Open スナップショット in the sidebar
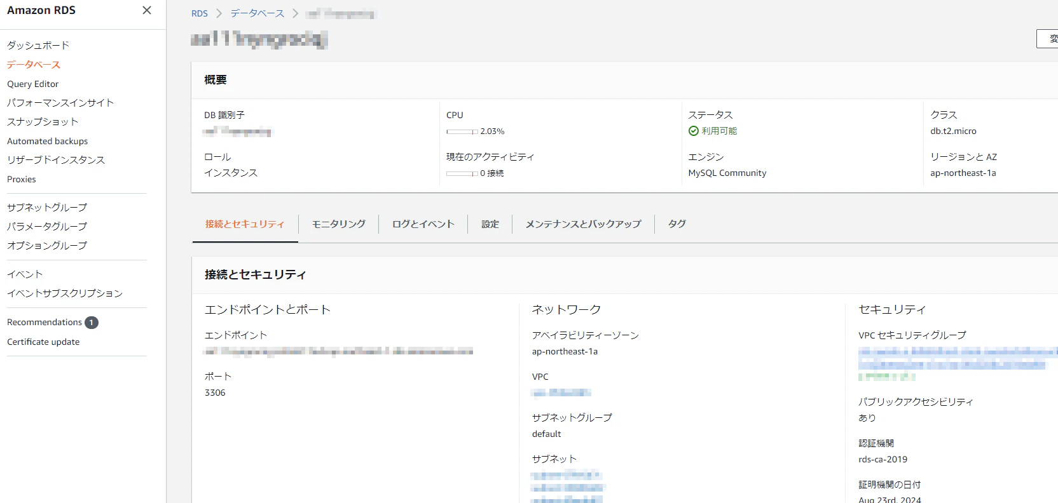Screen dimensions: 1058x503 click(43, 121)
